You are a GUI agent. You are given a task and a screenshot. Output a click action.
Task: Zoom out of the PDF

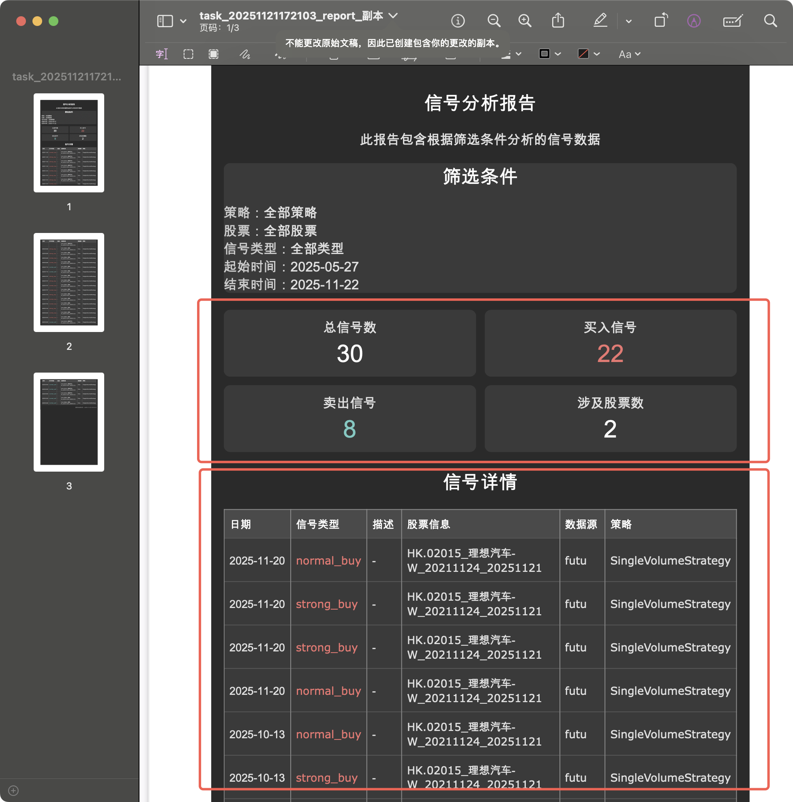pyautogui.click(x=493, y=21)
